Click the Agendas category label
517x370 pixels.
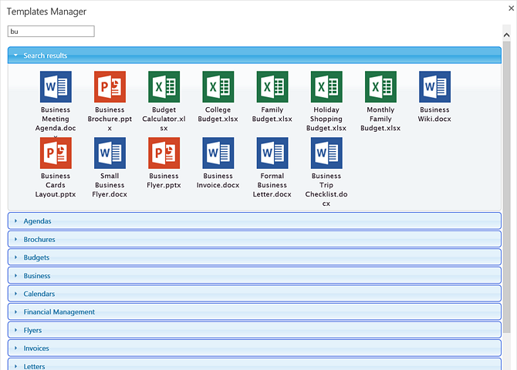[37, 221]
